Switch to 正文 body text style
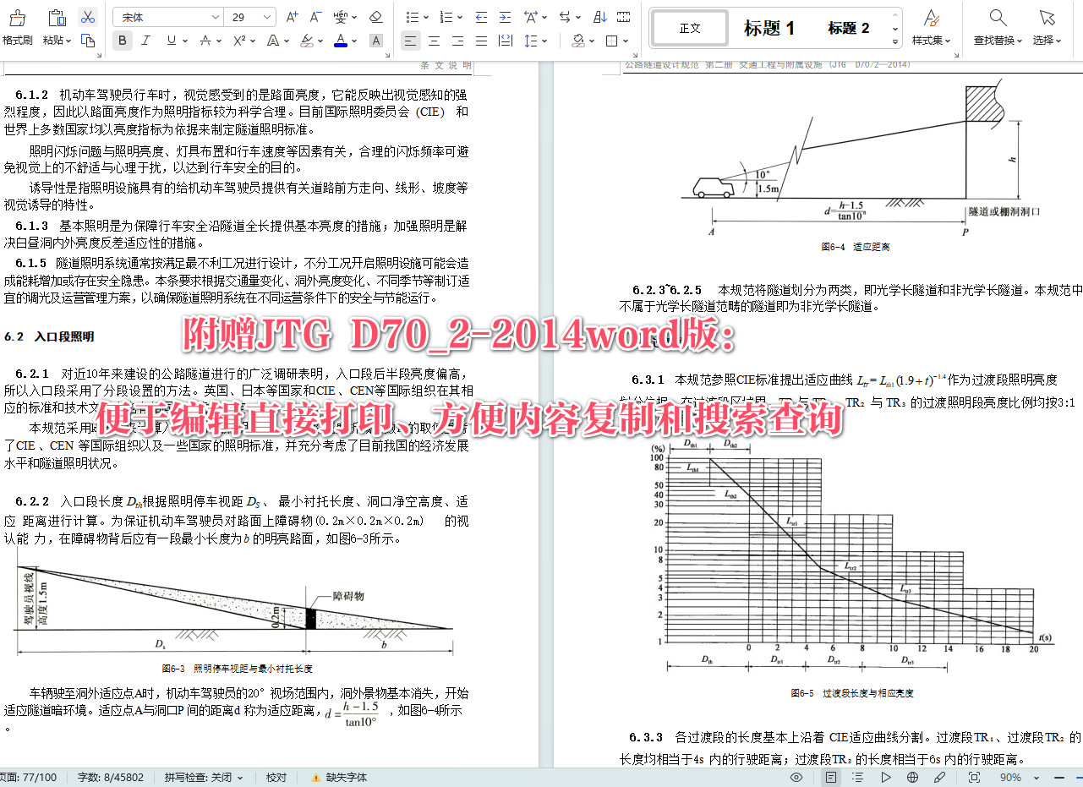 [689, 27]
